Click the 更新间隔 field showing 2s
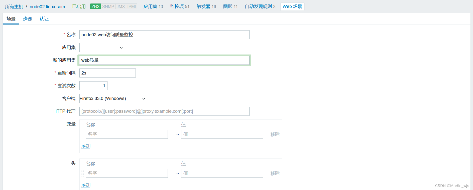Screen dimensions: 473x190 [x=107, y=73]
